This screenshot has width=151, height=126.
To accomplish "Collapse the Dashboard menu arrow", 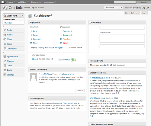I will 22,16.
